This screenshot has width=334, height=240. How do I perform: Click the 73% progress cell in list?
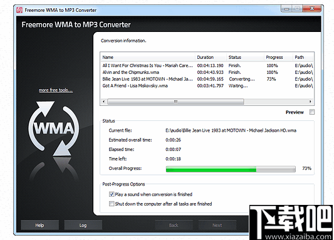point(271,79)
